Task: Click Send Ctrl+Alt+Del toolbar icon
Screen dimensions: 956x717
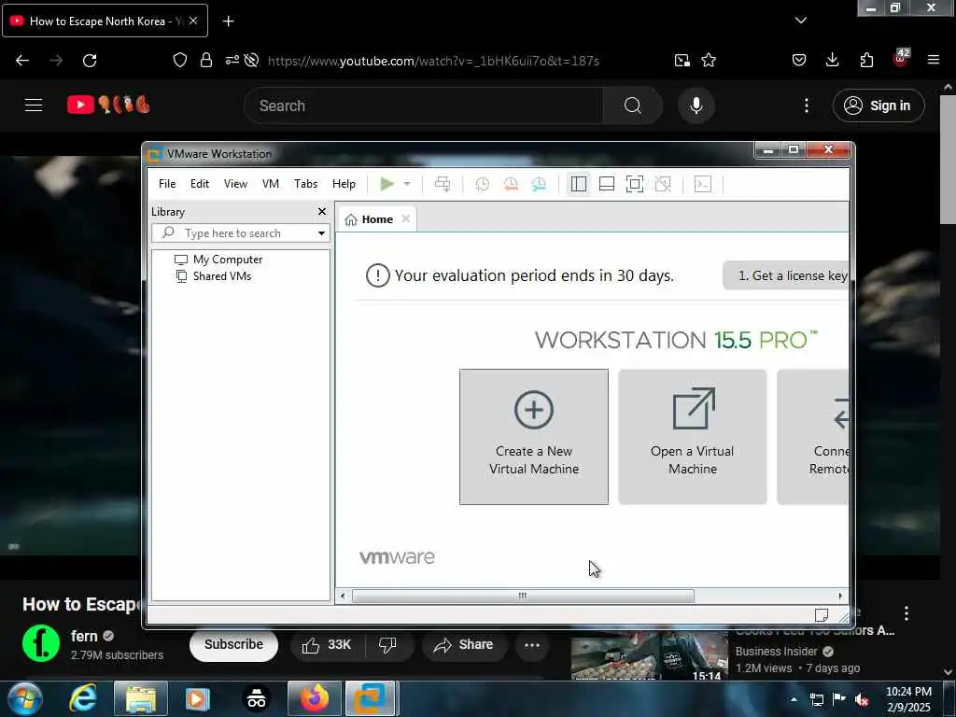Action: [x=443, y=184]
